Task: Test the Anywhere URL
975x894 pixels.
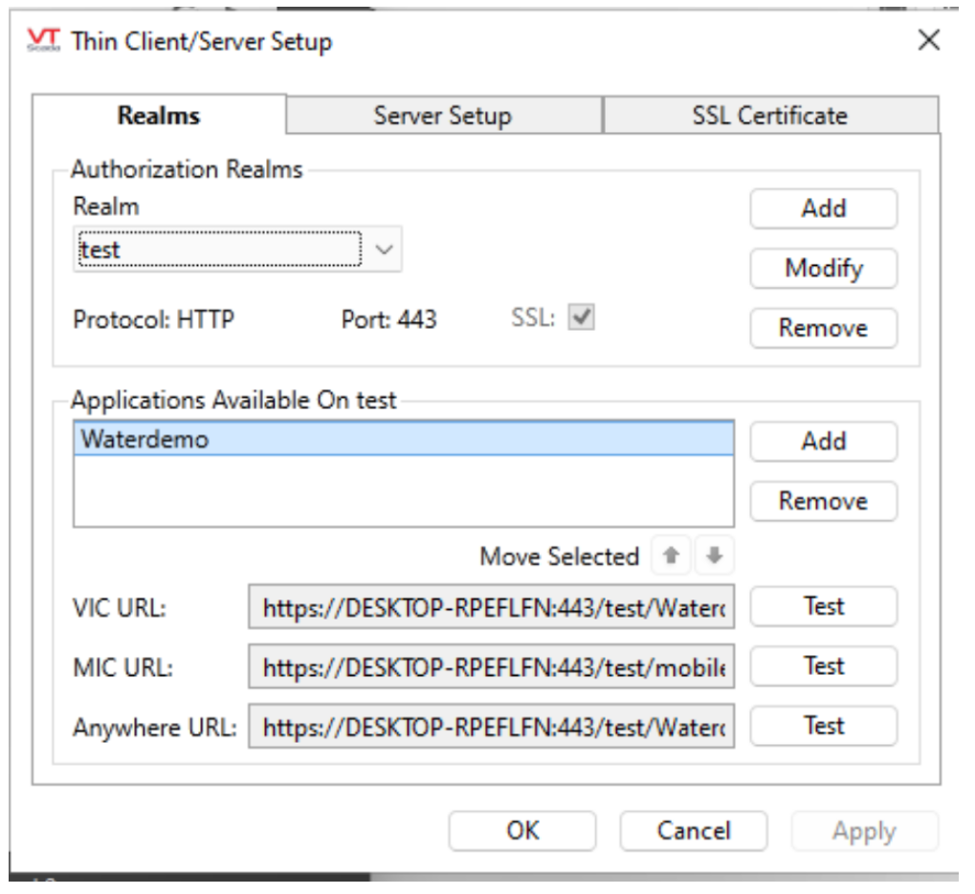Action: coord(823,726)
